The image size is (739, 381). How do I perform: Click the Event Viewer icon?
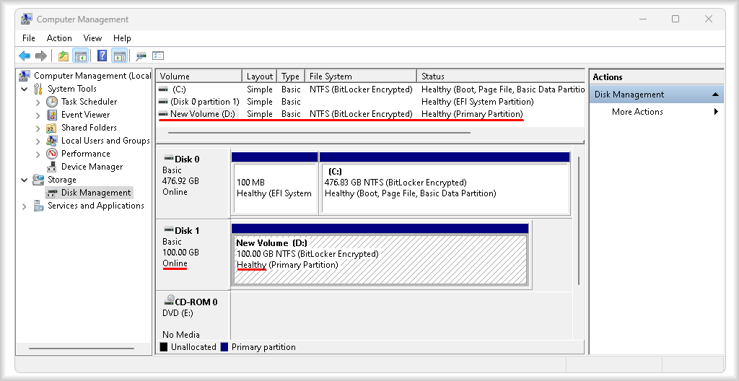pyautogui.click(x=52, y=115)
